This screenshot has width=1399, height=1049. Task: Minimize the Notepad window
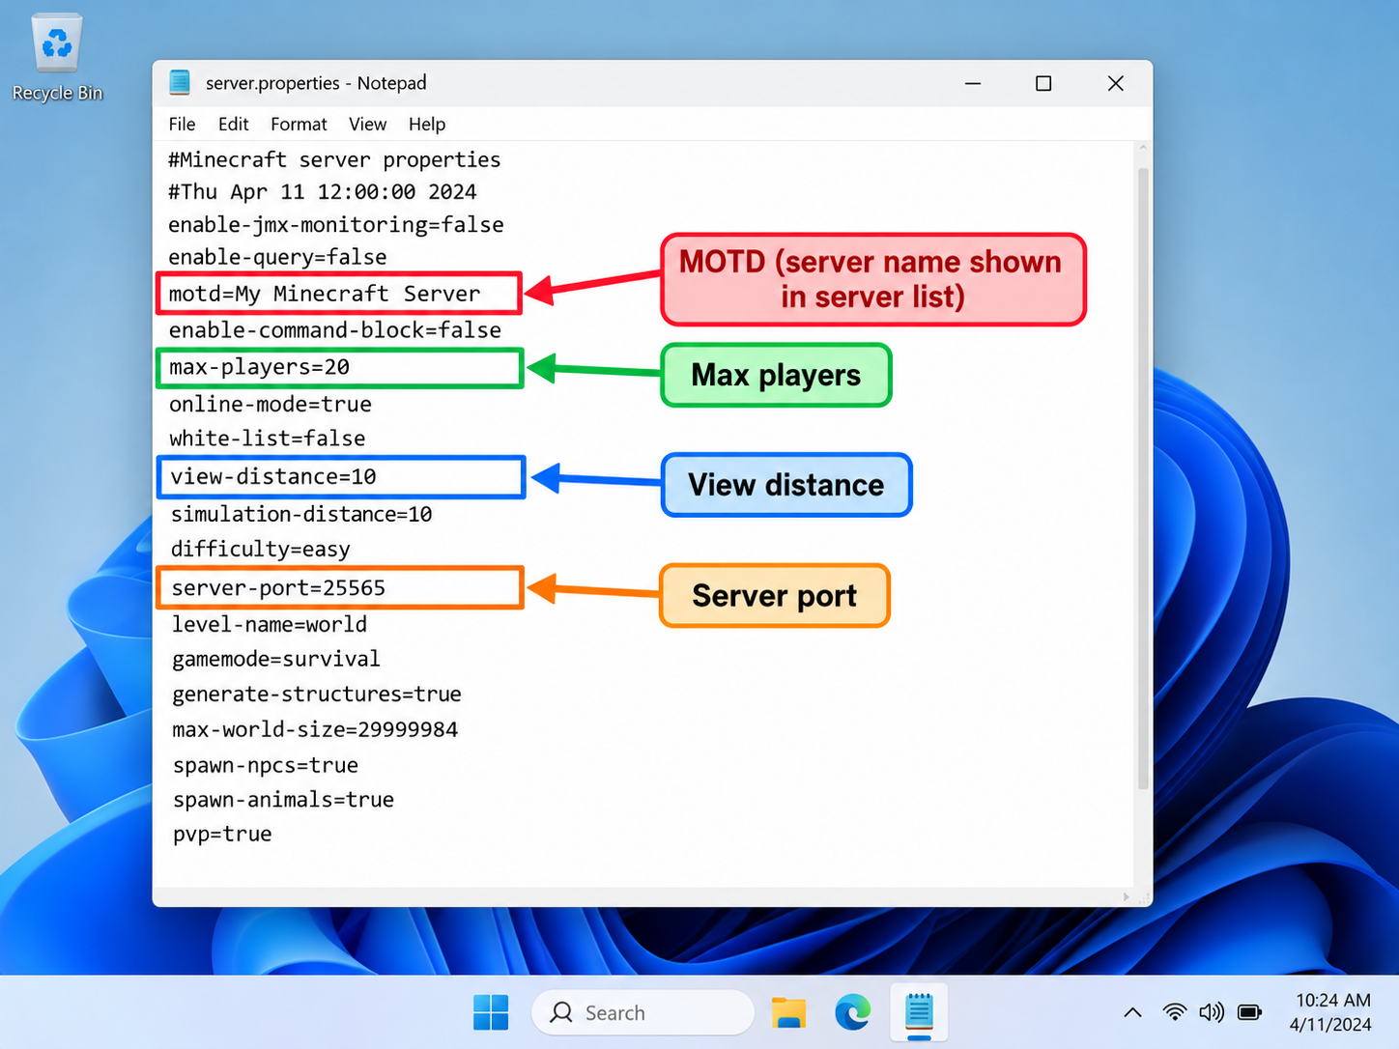(973, 83)
